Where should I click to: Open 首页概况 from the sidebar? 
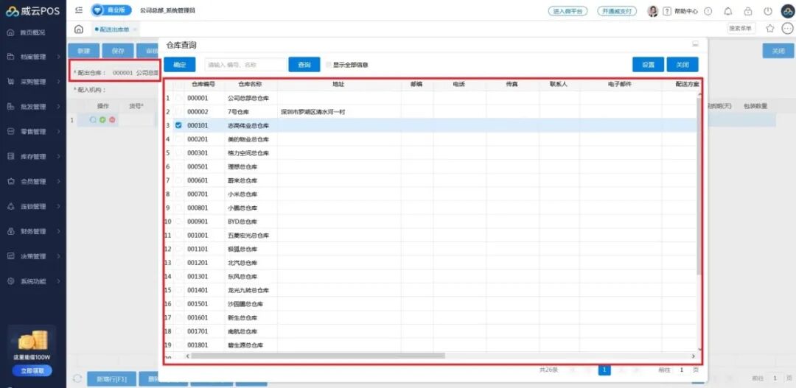(x=32, y=32)
